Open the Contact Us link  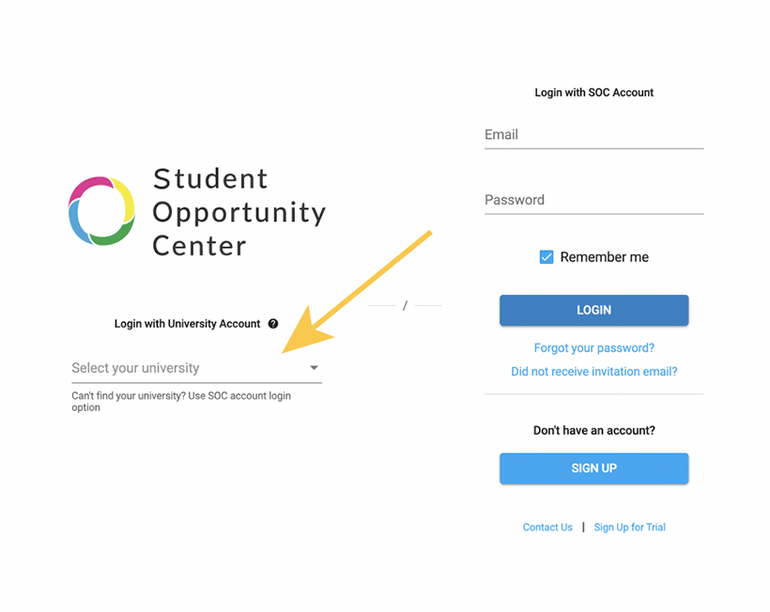click(x=547, y=528)
